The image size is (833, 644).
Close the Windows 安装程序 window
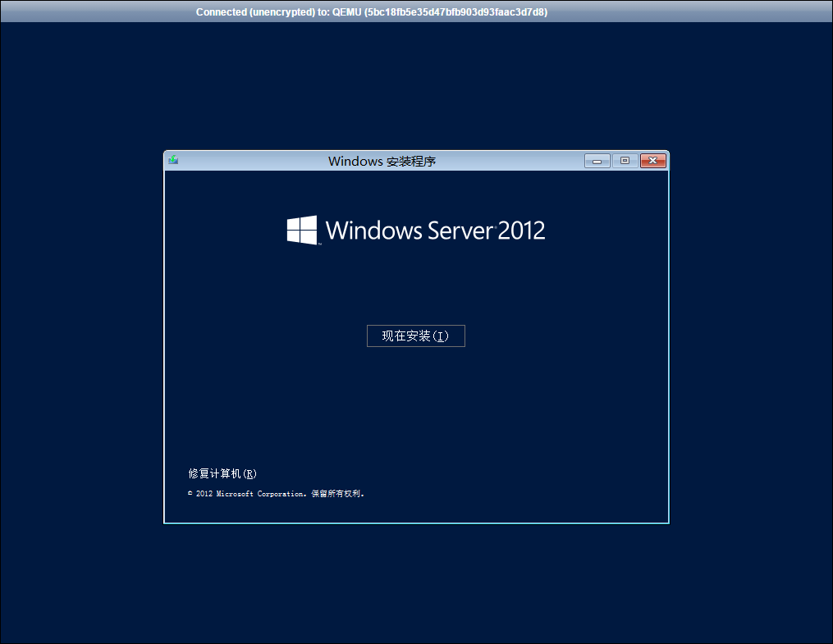[x=653, y=160]
